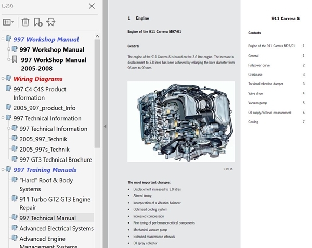Select the 997 WorkShop Manual 2005-2008 bookmark
This screenshot has width=312, height=248.
coord(54,64)
